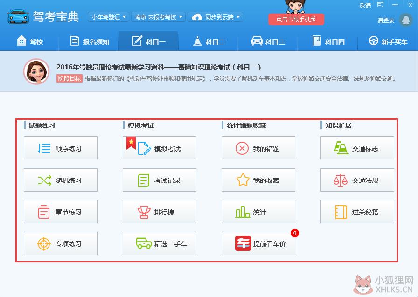418x297 pixels.
Task: Switch to the 科目四 tab
Action: (328, 41)
